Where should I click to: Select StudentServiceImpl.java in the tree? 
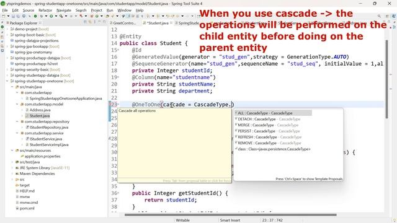(x=49, y=144)
